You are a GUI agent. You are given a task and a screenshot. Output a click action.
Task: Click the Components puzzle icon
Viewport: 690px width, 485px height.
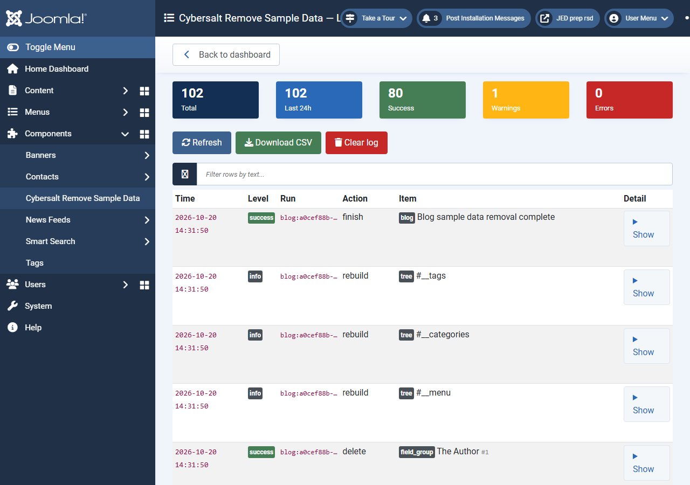click(x=12, y=134)
